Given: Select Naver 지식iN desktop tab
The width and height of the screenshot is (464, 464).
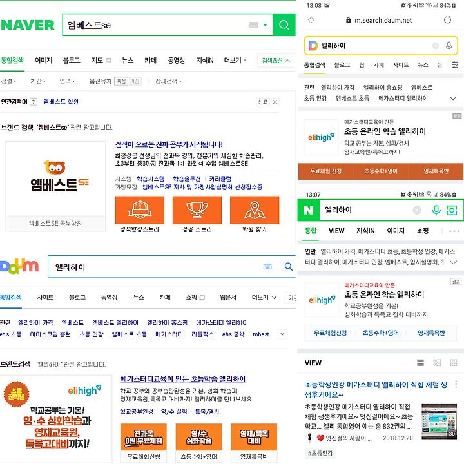Looking at the screenshot, I should (205, 61).
